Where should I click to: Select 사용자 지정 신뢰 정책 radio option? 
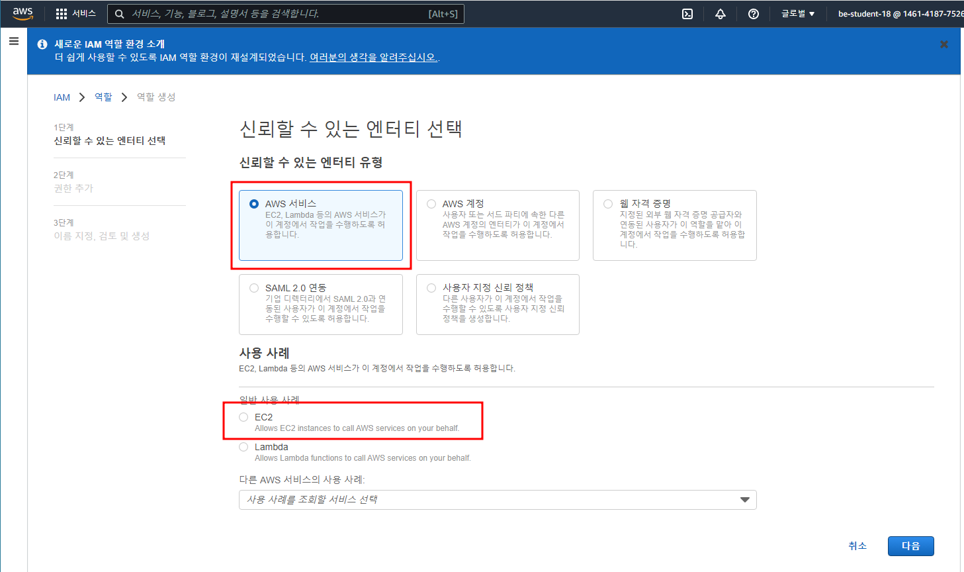431,288
